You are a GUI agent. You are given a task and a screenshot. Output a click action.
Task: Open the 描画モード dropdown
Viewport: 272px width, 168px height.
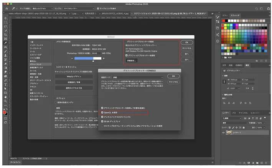pos(138,77)
